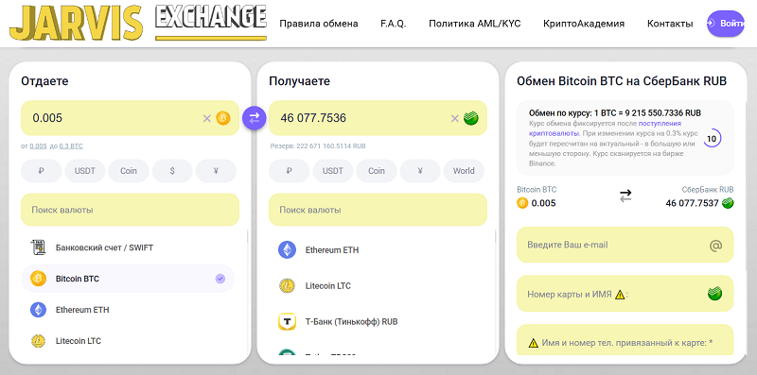The height and width of the screenshot is (375, 757).
Task: Select Litecoin LTC in Получаете list
Action: point(377,286)
